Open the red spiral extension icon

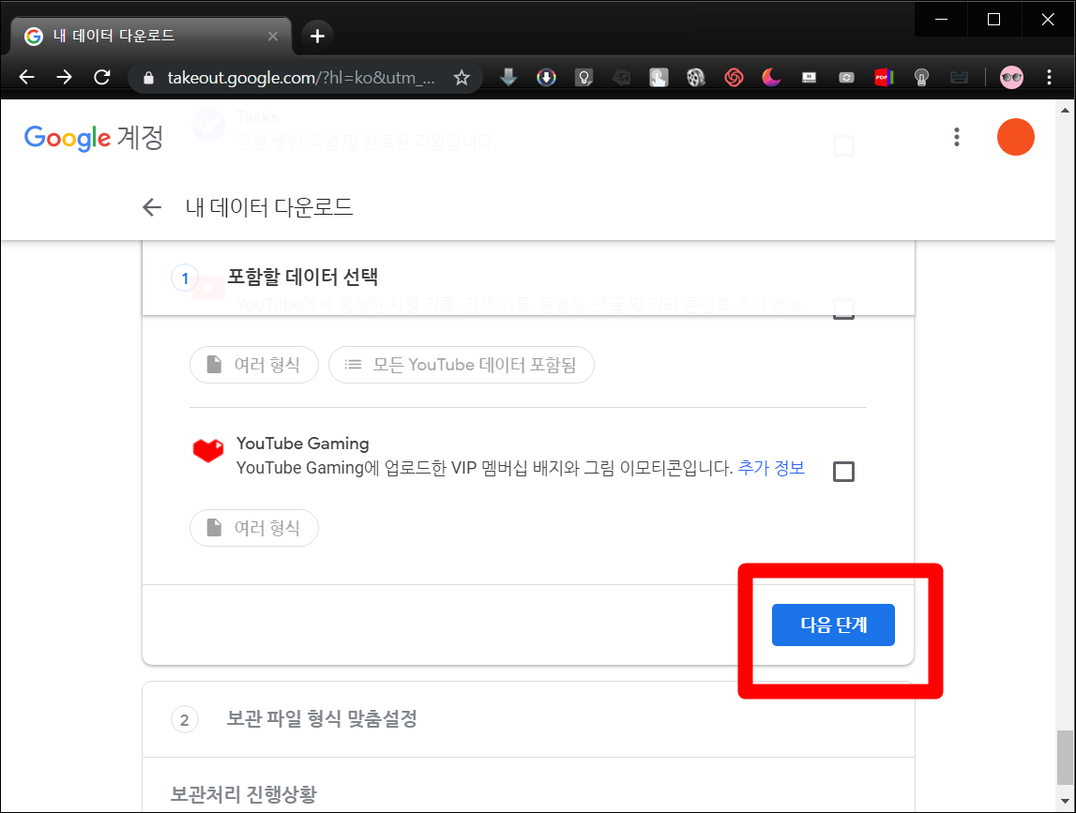point(734,78)
